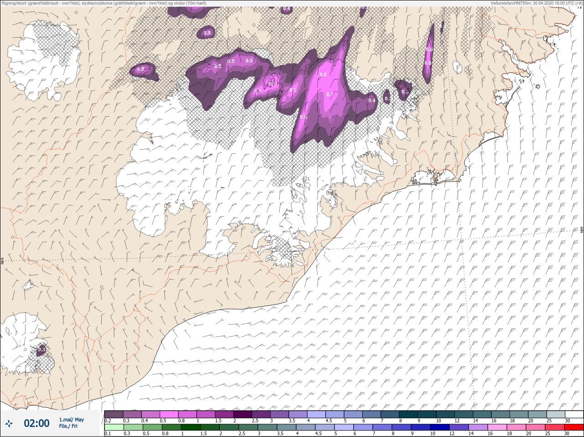Pick the upper legend swatch between 6 and 7
Viewport: 584px width, 437px height.
coord(372,414)
